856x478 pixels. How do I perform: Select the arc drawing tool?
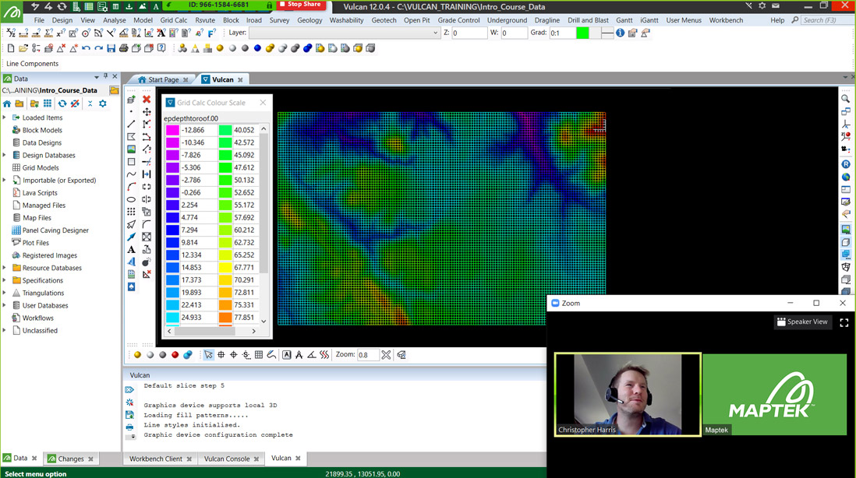pyautogui.click(x=131, y=187)
